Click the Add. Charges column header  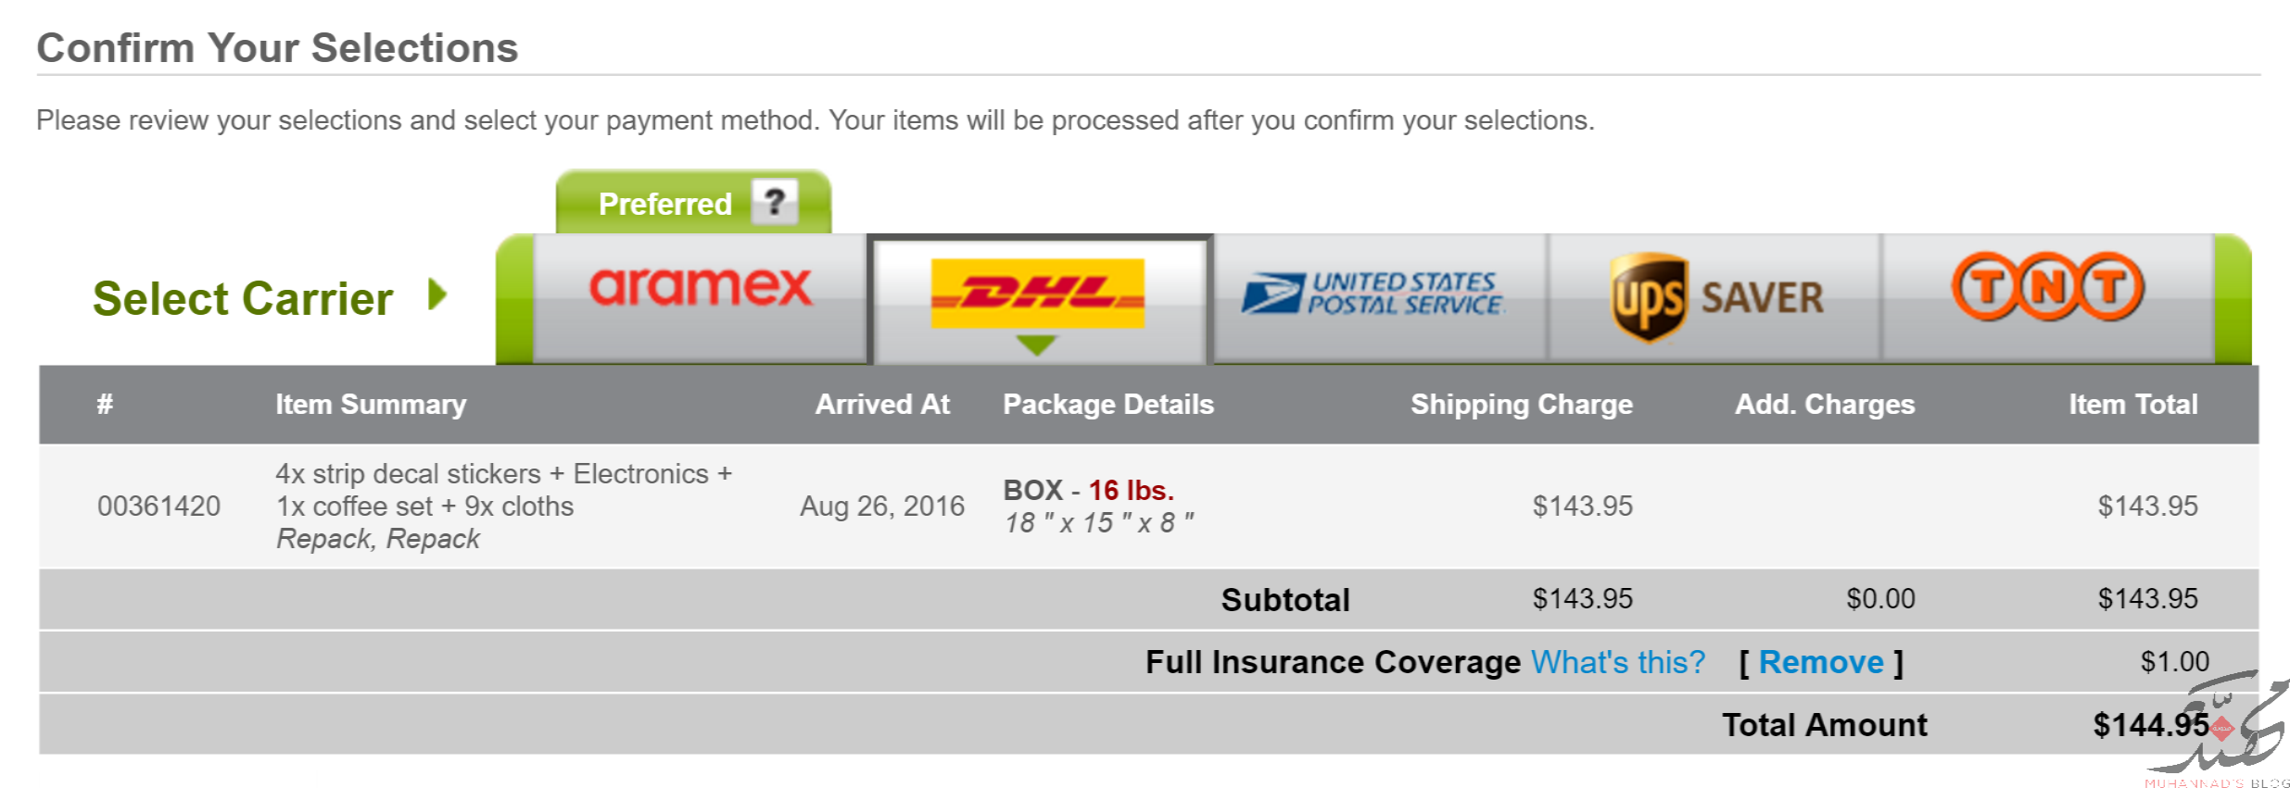coord(1825,405)
